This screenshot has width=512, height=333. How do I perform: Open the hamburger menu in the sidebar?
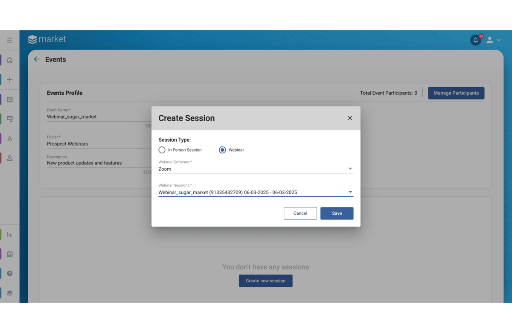click(x=9, y=40)
